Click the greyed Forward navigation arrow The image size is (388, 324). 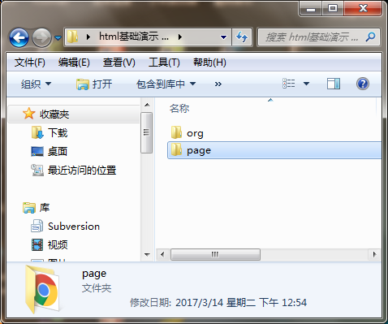pyautogui.click(x=41, y=37)
